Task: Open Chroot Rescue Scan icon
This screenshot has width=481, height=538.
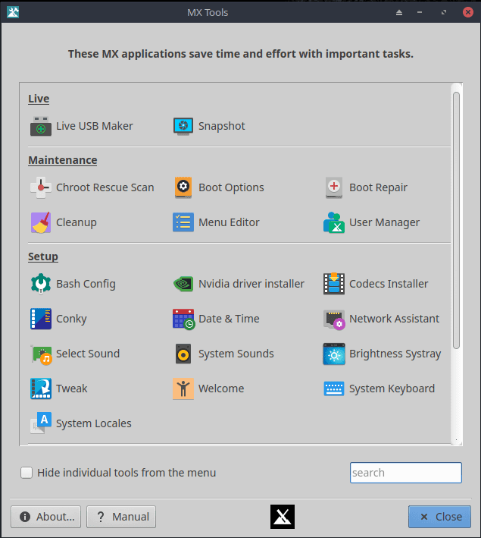Action: 41,187
